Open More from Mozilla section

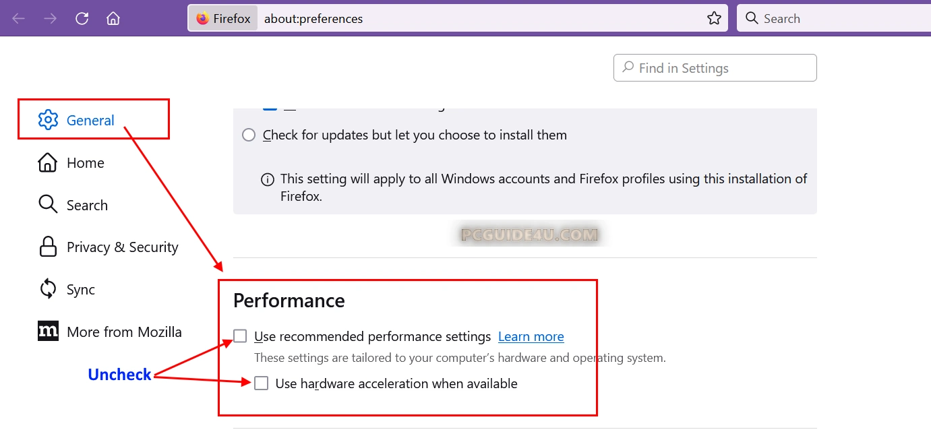tap(124, 332)
